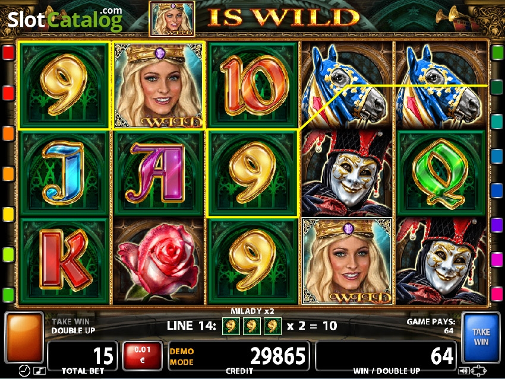Click the Milady wild symbol on reel two

click(x=159, y=85)
